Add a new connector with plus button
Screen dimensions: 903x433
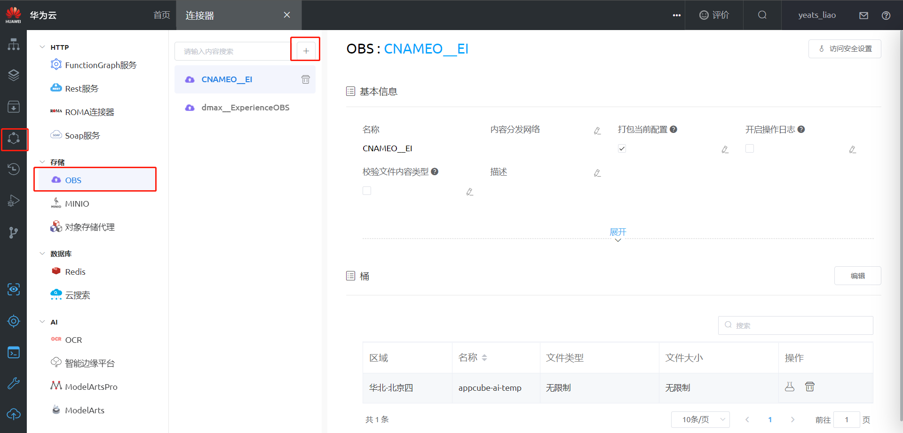tap(306, 51)
